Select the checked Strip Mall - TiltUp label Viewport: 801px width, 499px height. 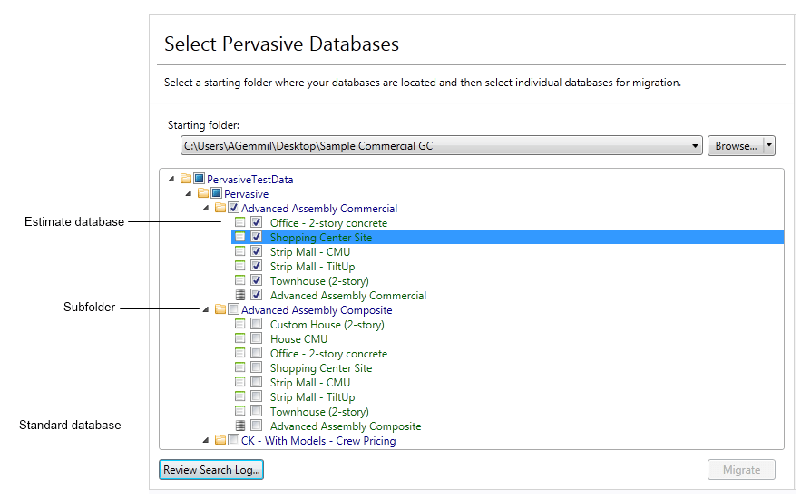click(313, 266)
